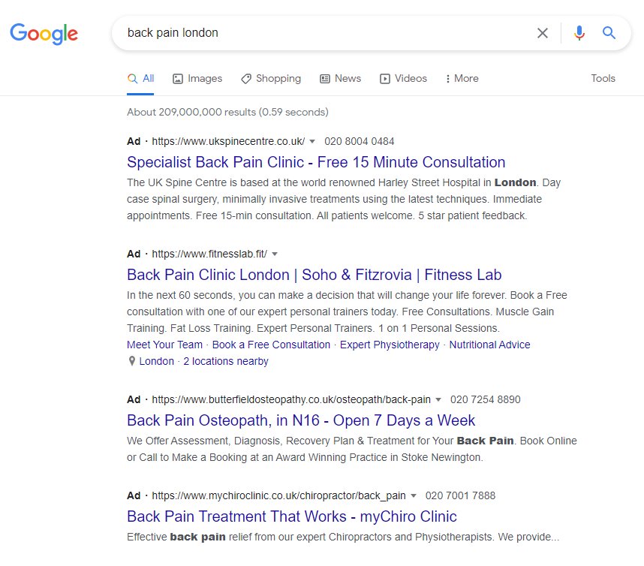Expand the arrow next to ukspinecentre.co.uk URL
The height and width of the screenshot is (566, 644).
coord(312,142)
